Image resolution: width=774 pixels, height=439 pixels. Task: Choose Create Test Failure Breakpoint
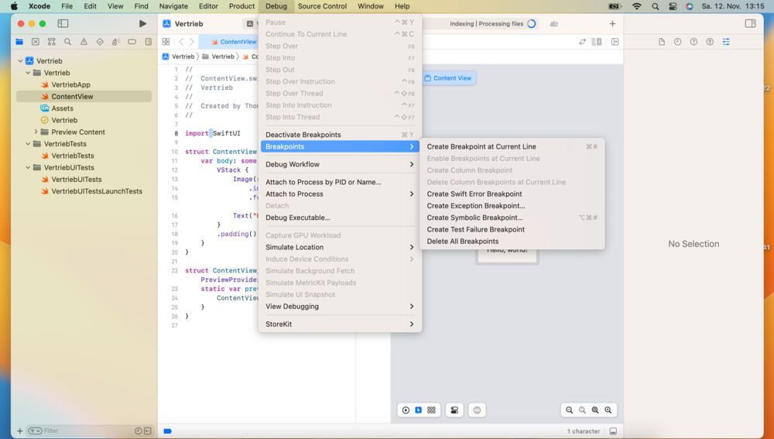point(512,230)
